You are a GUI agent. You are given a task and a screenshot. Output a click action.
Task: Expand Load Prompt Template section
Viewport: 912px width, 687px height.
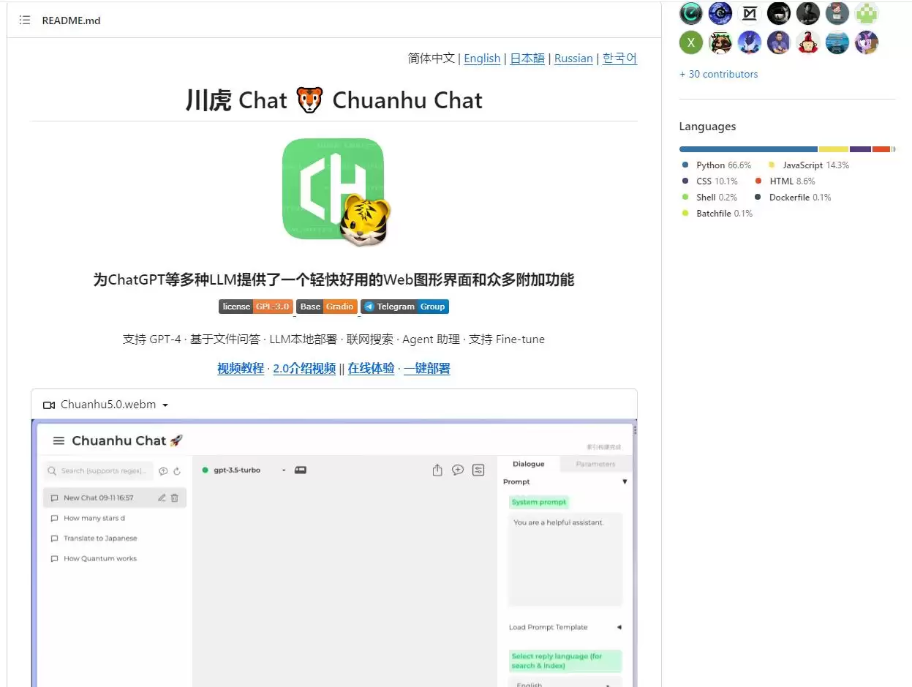pos(619,628)
